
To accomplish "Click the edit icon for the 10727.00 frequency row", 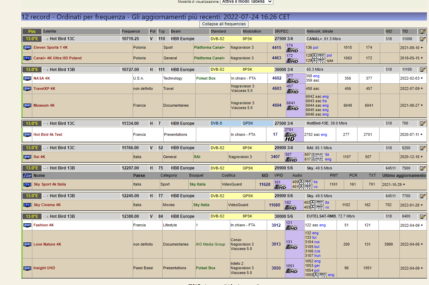I will point(423,70).
